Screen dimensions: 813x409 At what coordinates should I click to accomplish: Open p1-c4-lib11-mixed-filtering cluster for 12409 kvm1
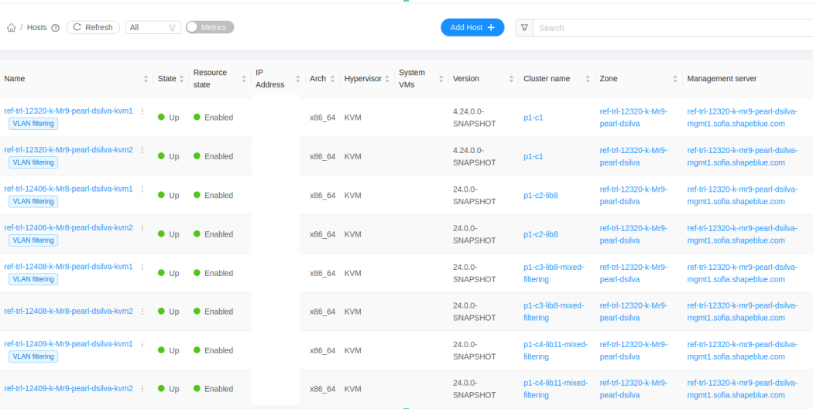pos(556,350)
